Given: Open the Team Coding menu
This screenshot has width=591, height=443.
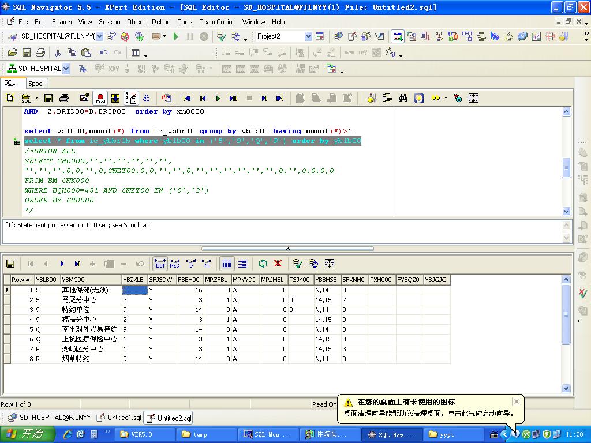Looking at the screenshot, I should 217,22.
